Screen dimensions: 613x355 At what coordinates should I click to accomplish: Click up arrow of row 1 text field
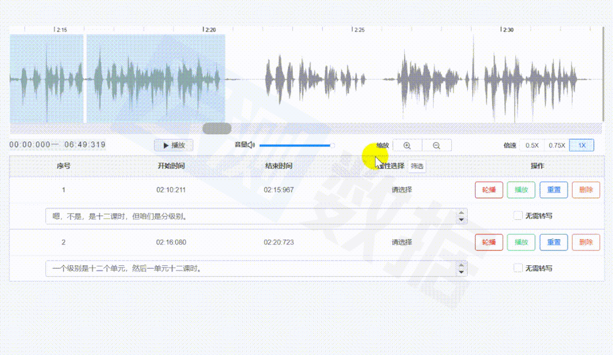coord(461,214)
